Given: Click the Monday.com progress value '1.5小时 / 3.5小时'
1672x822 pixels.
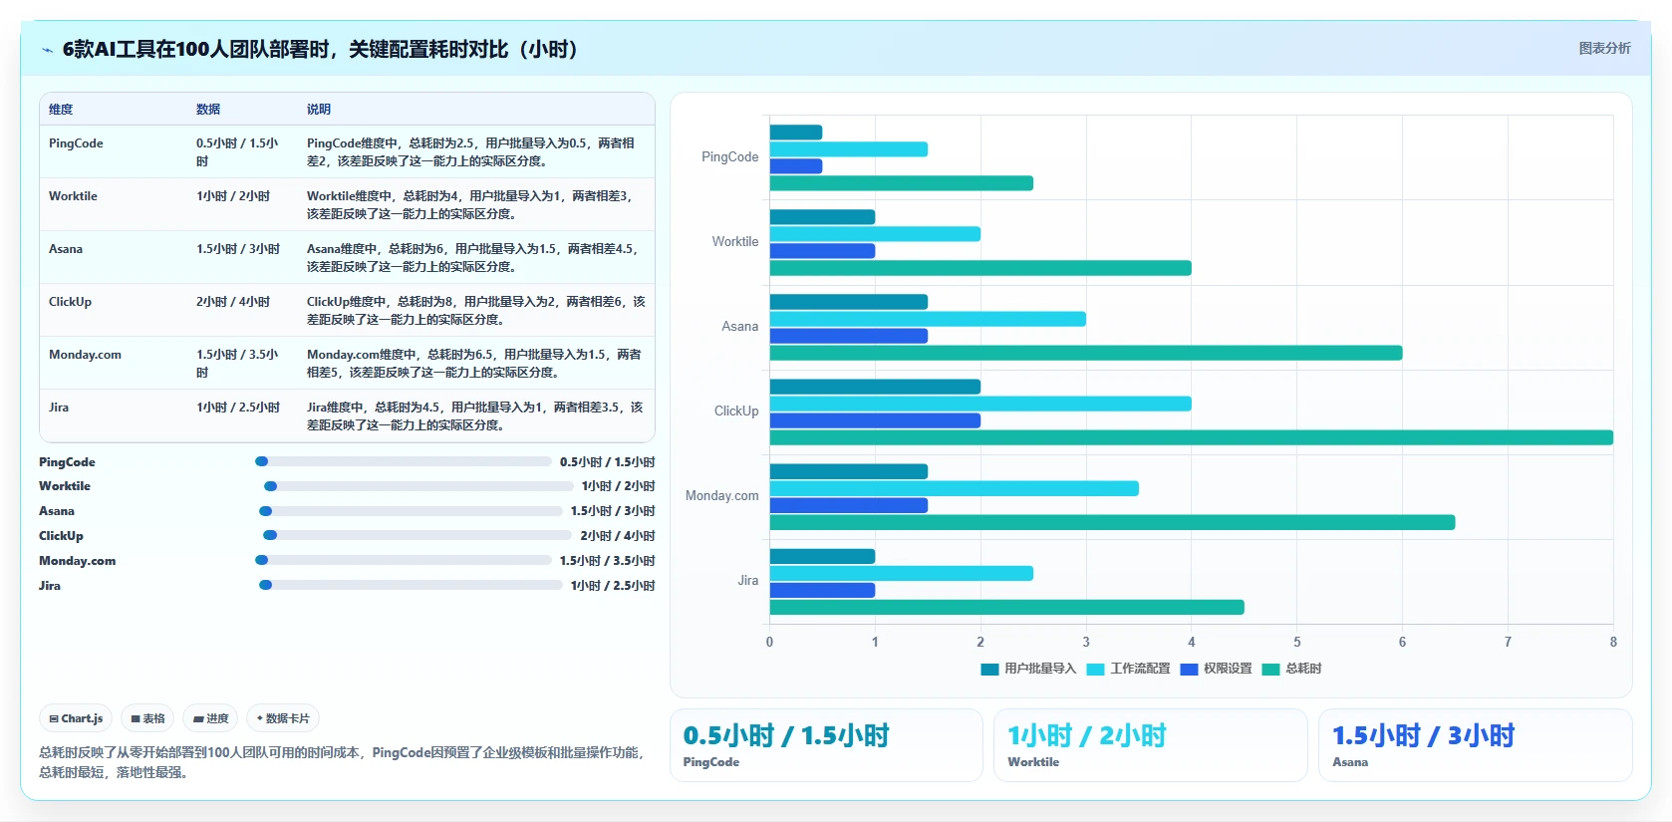Looking at the screenshot, I should (x=608, y=561).
